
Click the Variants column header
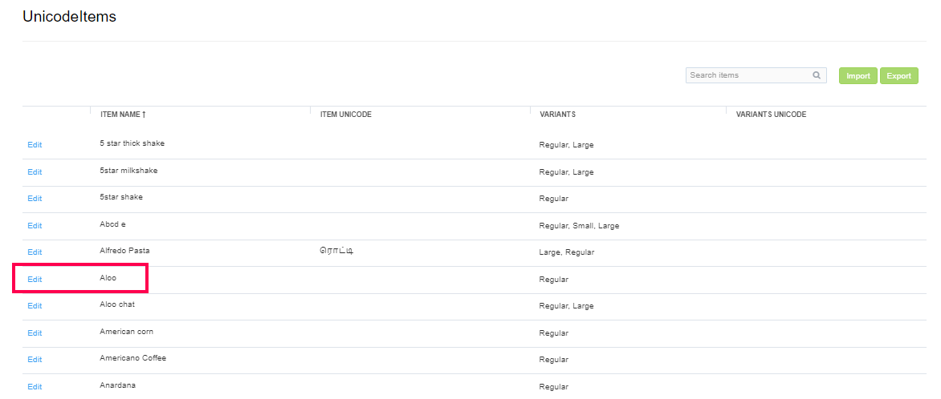pos(558,115)
